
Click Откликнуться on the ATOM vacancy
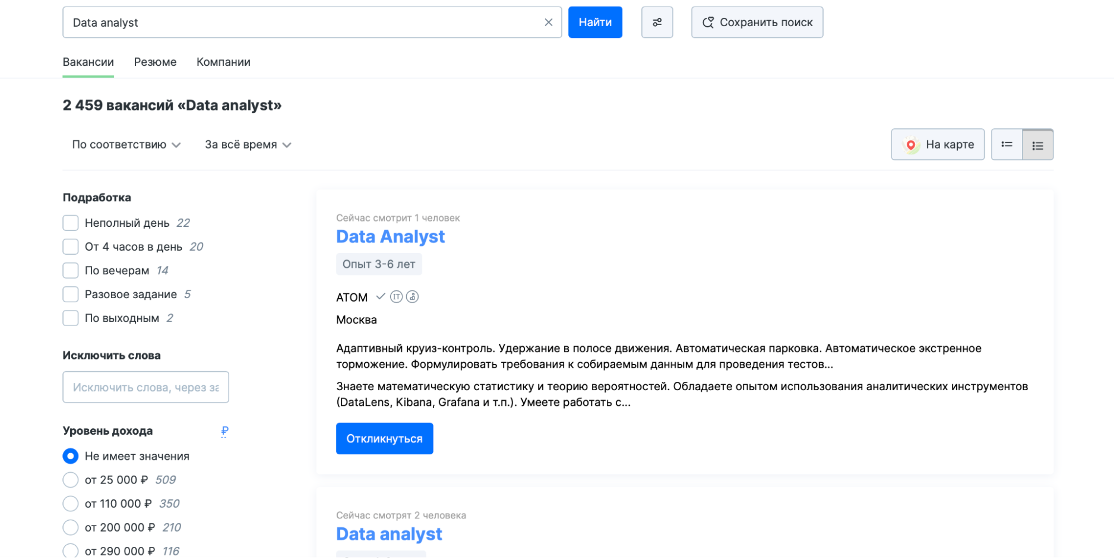point(385,439)
